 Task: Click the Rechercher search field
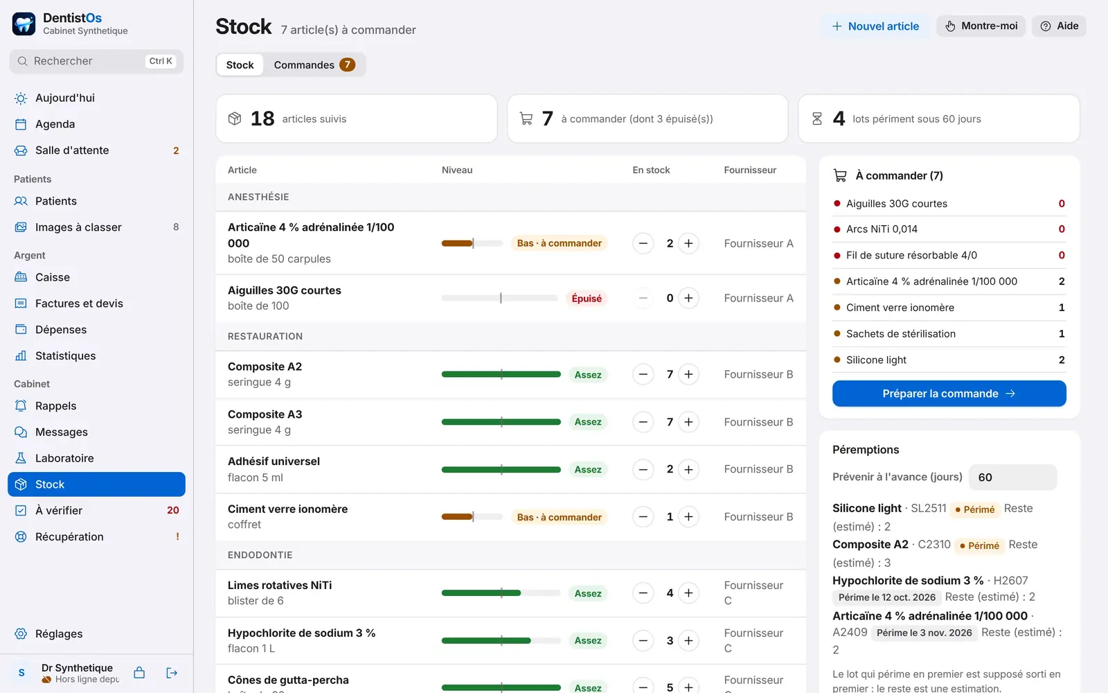click(96, 61)
